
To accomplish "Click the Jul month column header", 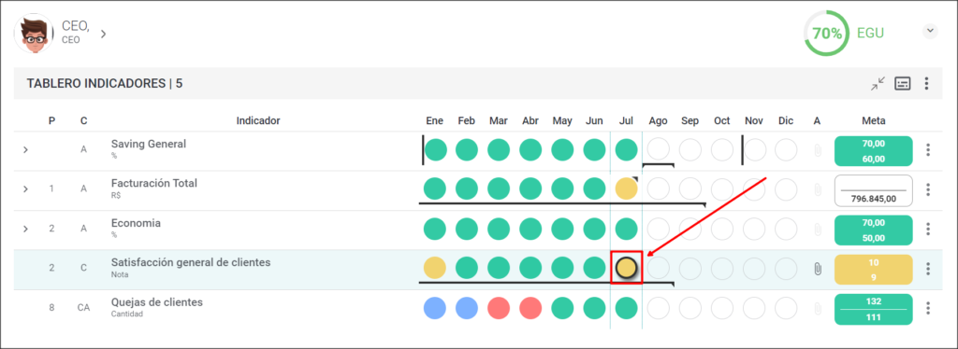I will (626, 120).
